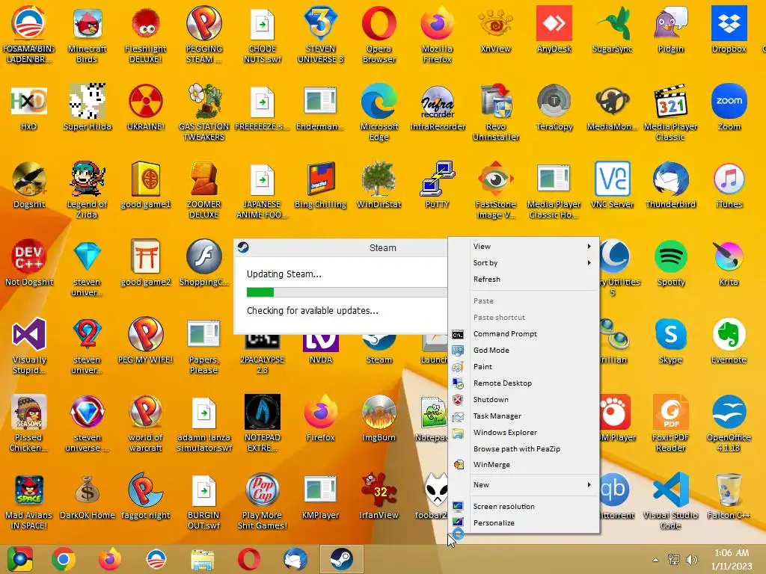Choose Personalize in the context menu
Screen dimensions: 766x574
click(524, 522)
